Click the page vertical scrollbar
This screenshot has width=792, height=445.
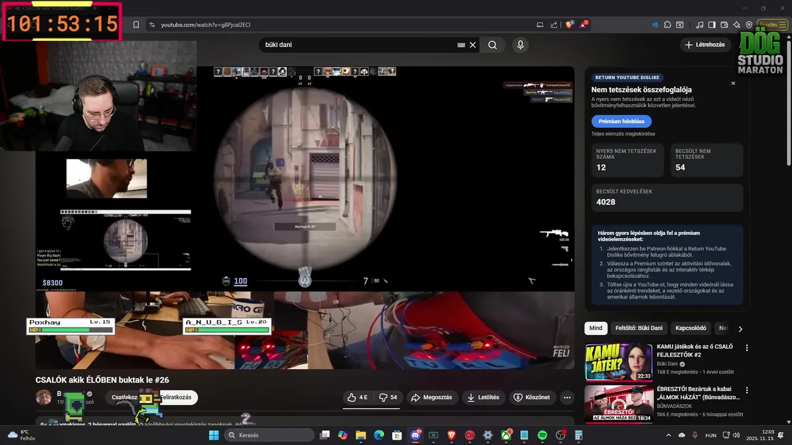pos(788,102)
